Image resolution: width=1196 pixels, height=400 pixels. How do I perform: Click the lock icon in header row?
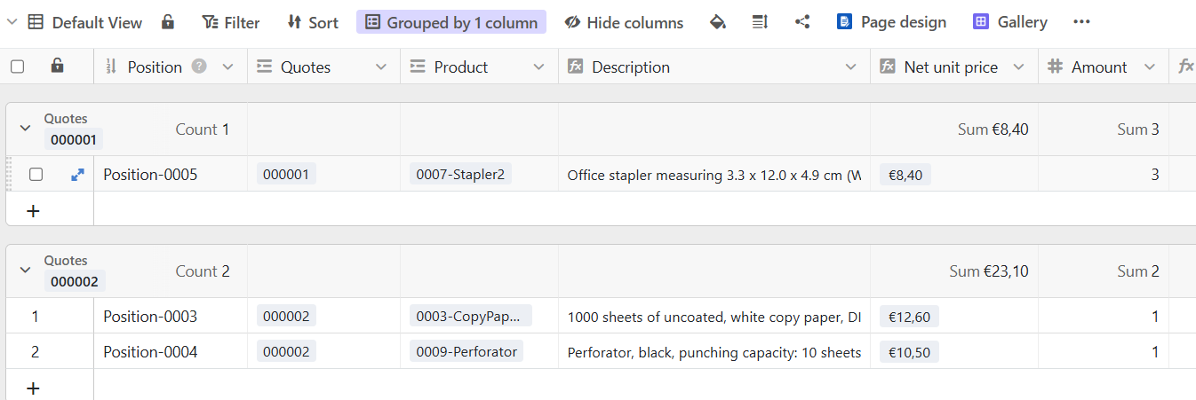pyautogui.click(x=57, y=67)
